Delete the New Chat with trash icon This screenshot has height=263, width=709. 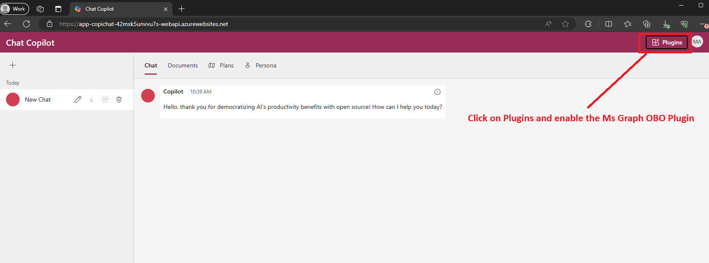pyautogui.click(x=119, y=99)
